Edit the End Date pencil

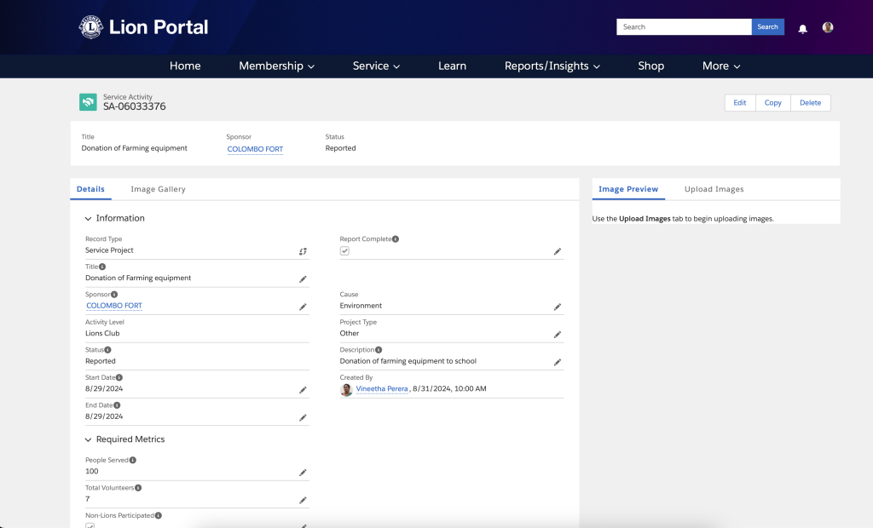(x=303, y=418)
